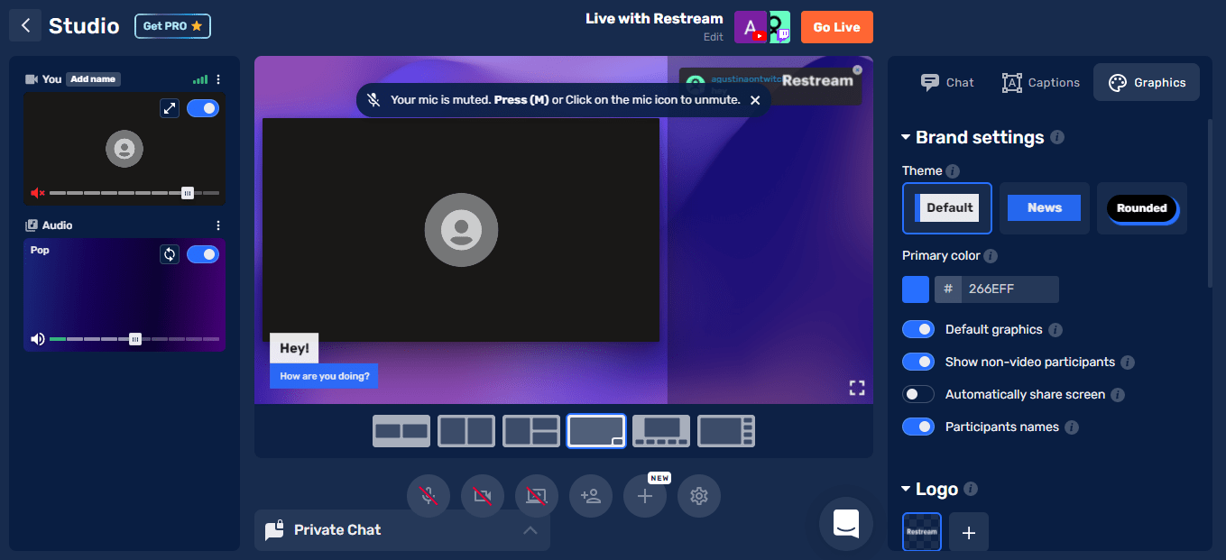Toggle the You camera source on stream
Screen dimensions: 1226x560
tap(203, 108)
